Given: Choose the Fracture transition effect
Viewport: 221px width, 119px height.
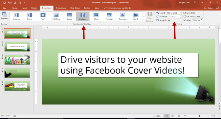Looking at the screenshot, I should pos(122,16).
